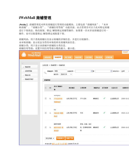Open shop link in lisi row
129x168 pixels.
(x=57, y=113)
